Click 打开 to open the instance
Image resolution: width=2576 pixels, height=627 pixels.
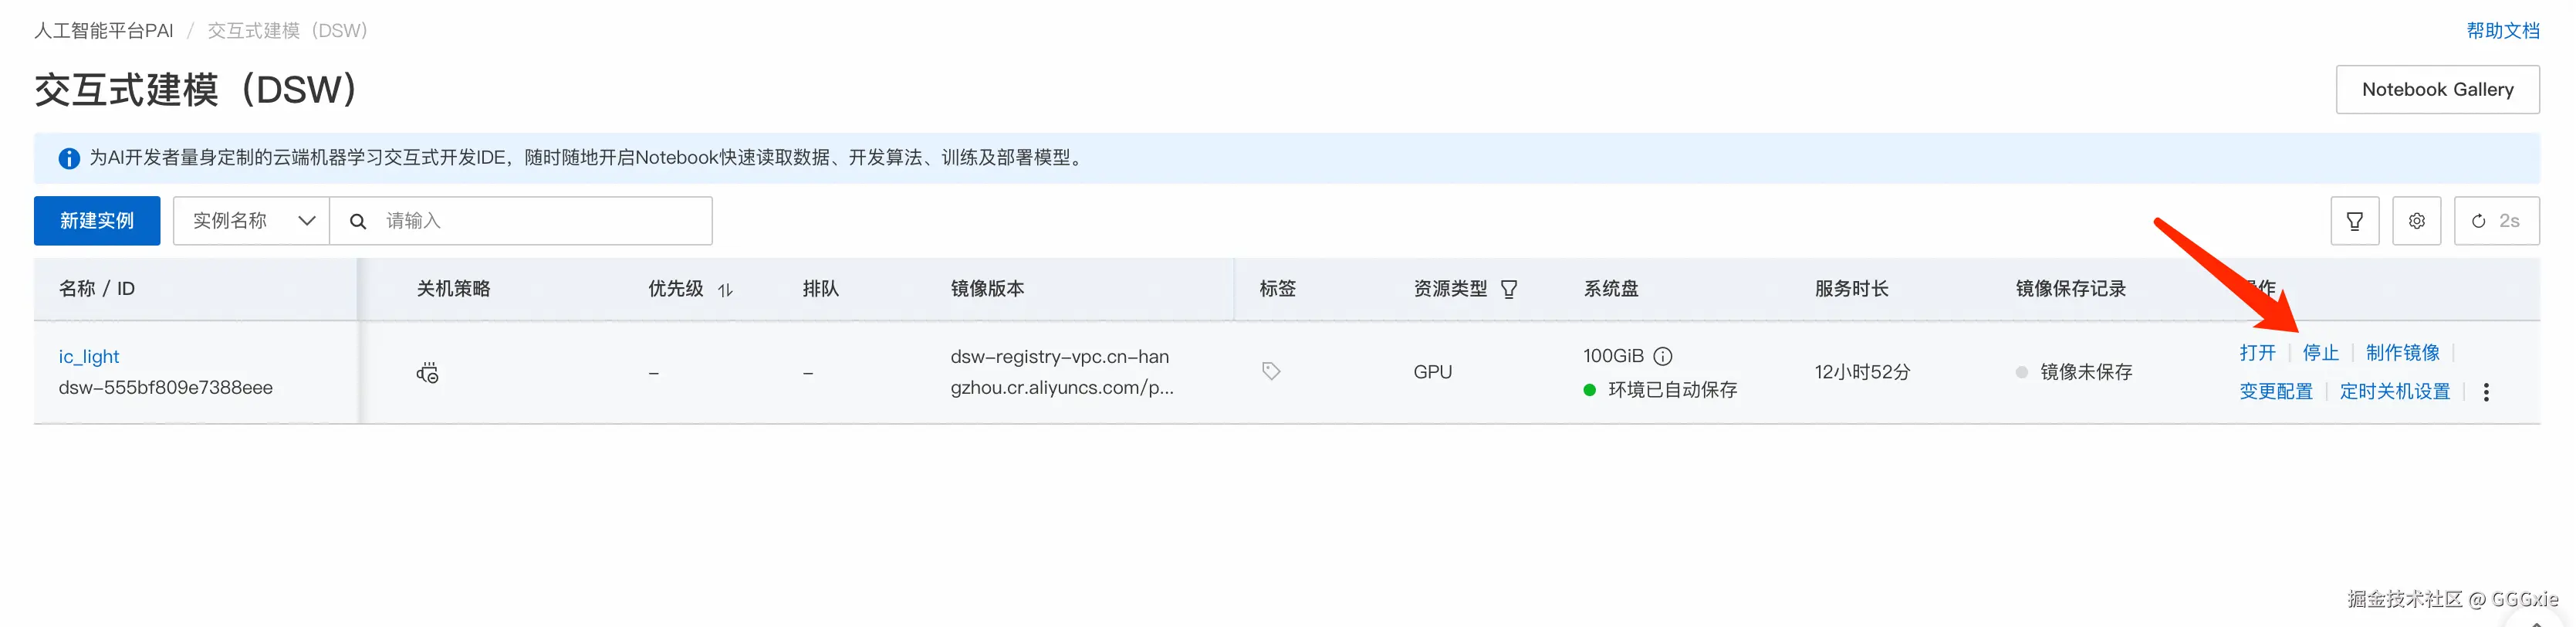click(x=2257, y=353)
